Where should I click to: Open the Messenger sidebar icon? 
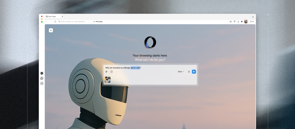pyautogui.click(x=42, y=73)
